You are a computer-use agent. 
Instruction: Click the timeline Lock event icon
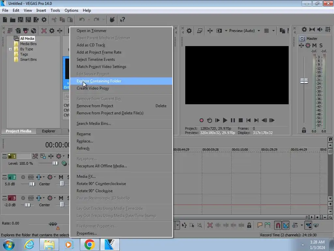pyautogui.click(x=249, y=225)
